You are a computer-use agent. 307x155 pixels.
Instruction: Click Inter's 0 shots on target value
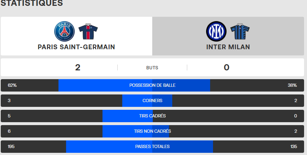(x=295, y=116)
